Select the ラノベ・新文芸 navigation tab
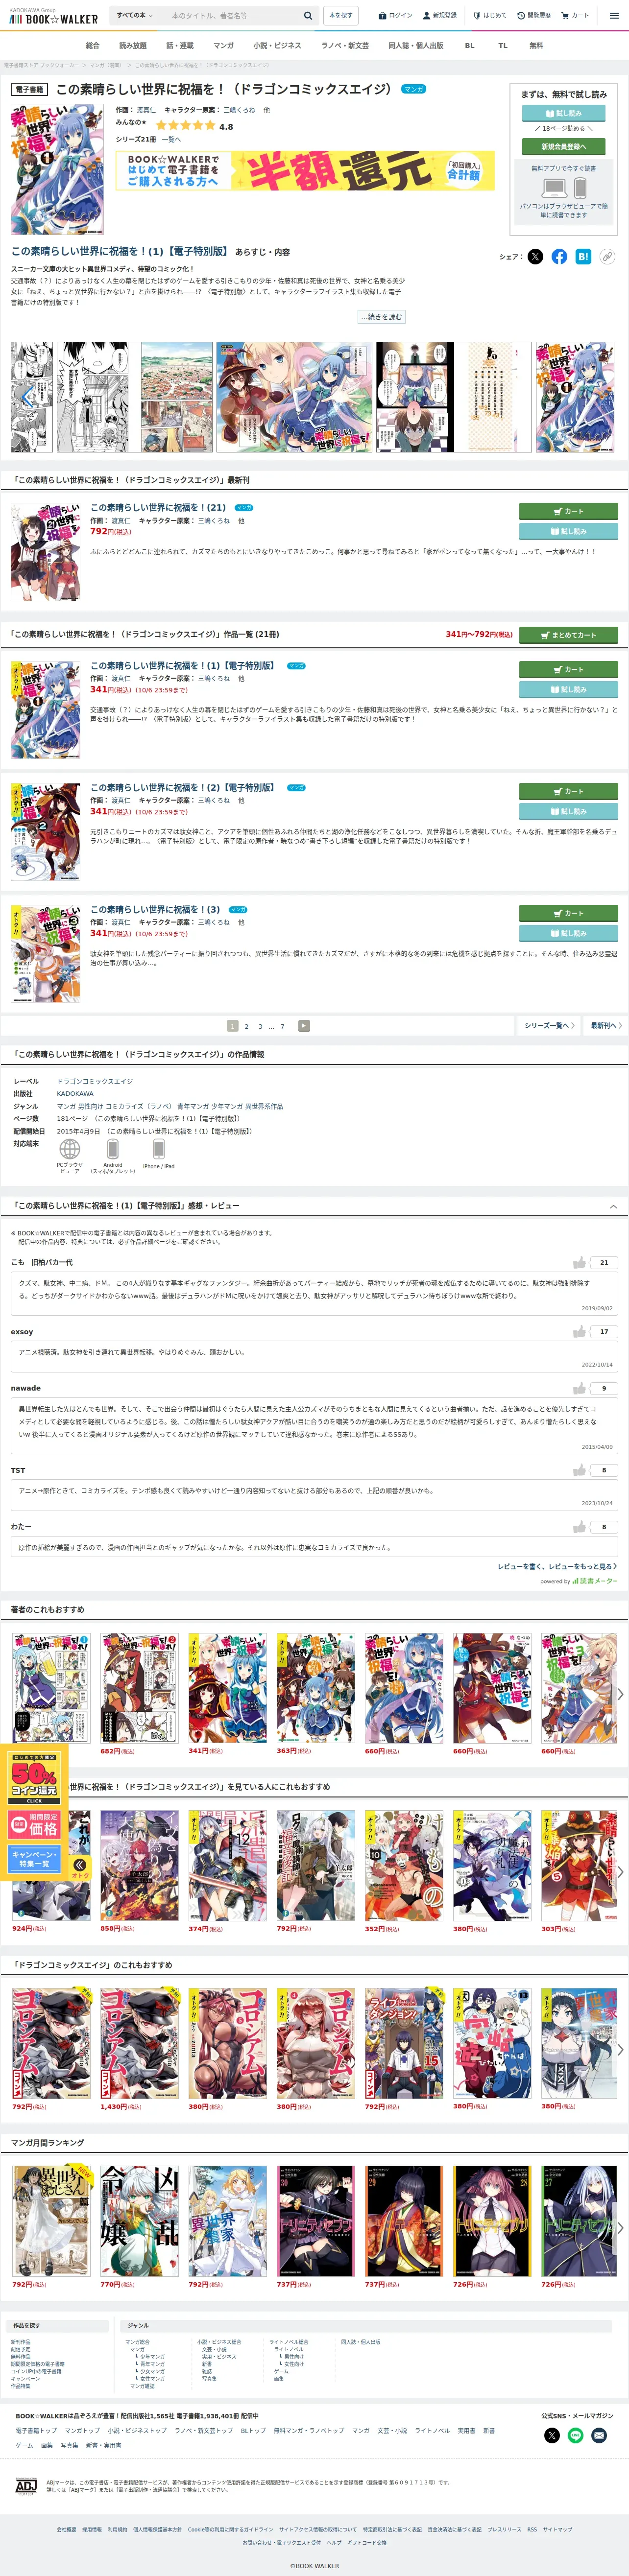 pos(345,45)
